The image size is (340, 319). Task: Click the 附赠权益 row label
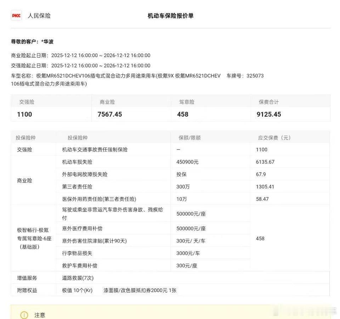(x=27, y=290)
